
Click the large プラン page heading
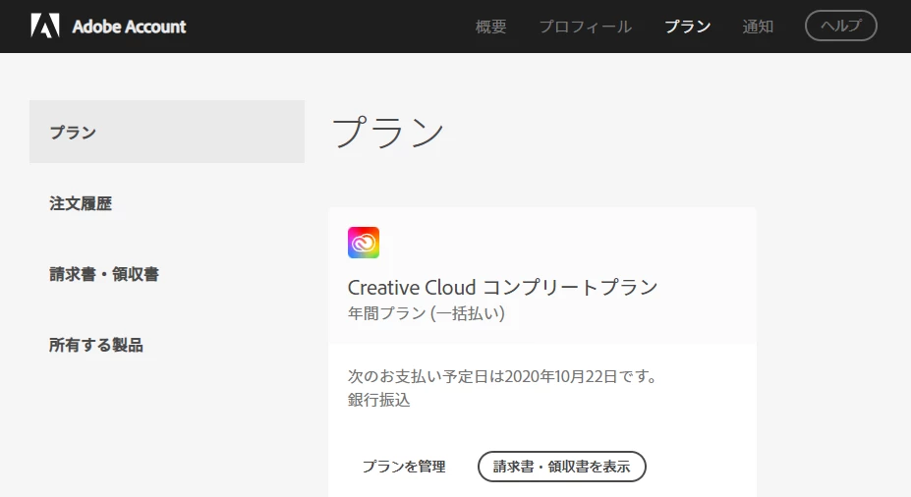[387, 132]
